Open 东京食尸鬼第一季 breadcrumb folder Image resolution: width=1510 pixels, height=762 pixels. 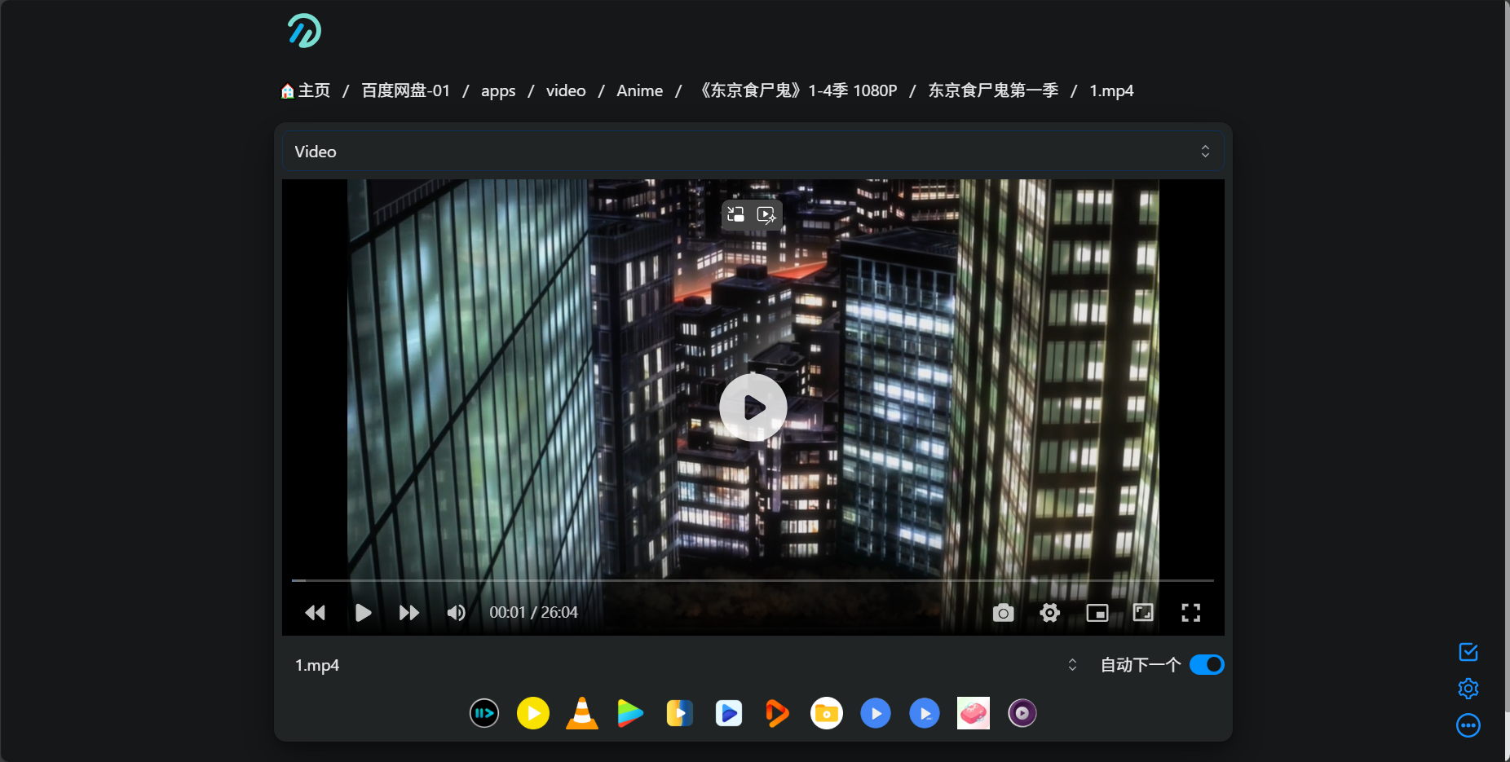[x=993, y=90]
